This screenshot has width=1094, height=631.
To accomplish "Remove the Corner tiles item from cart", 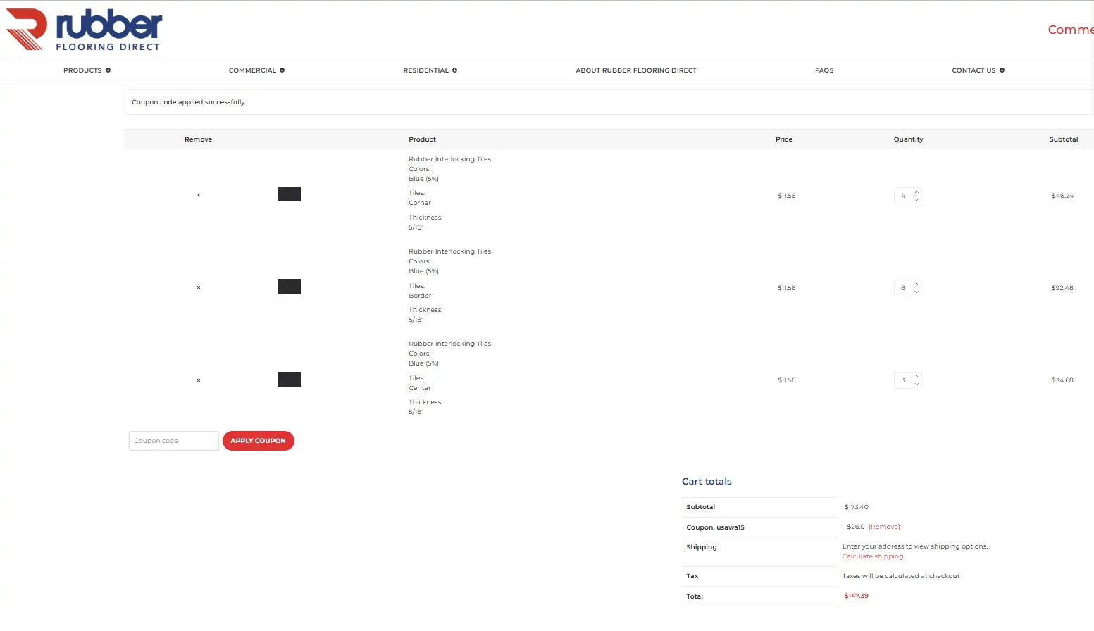I will (199, 195).
